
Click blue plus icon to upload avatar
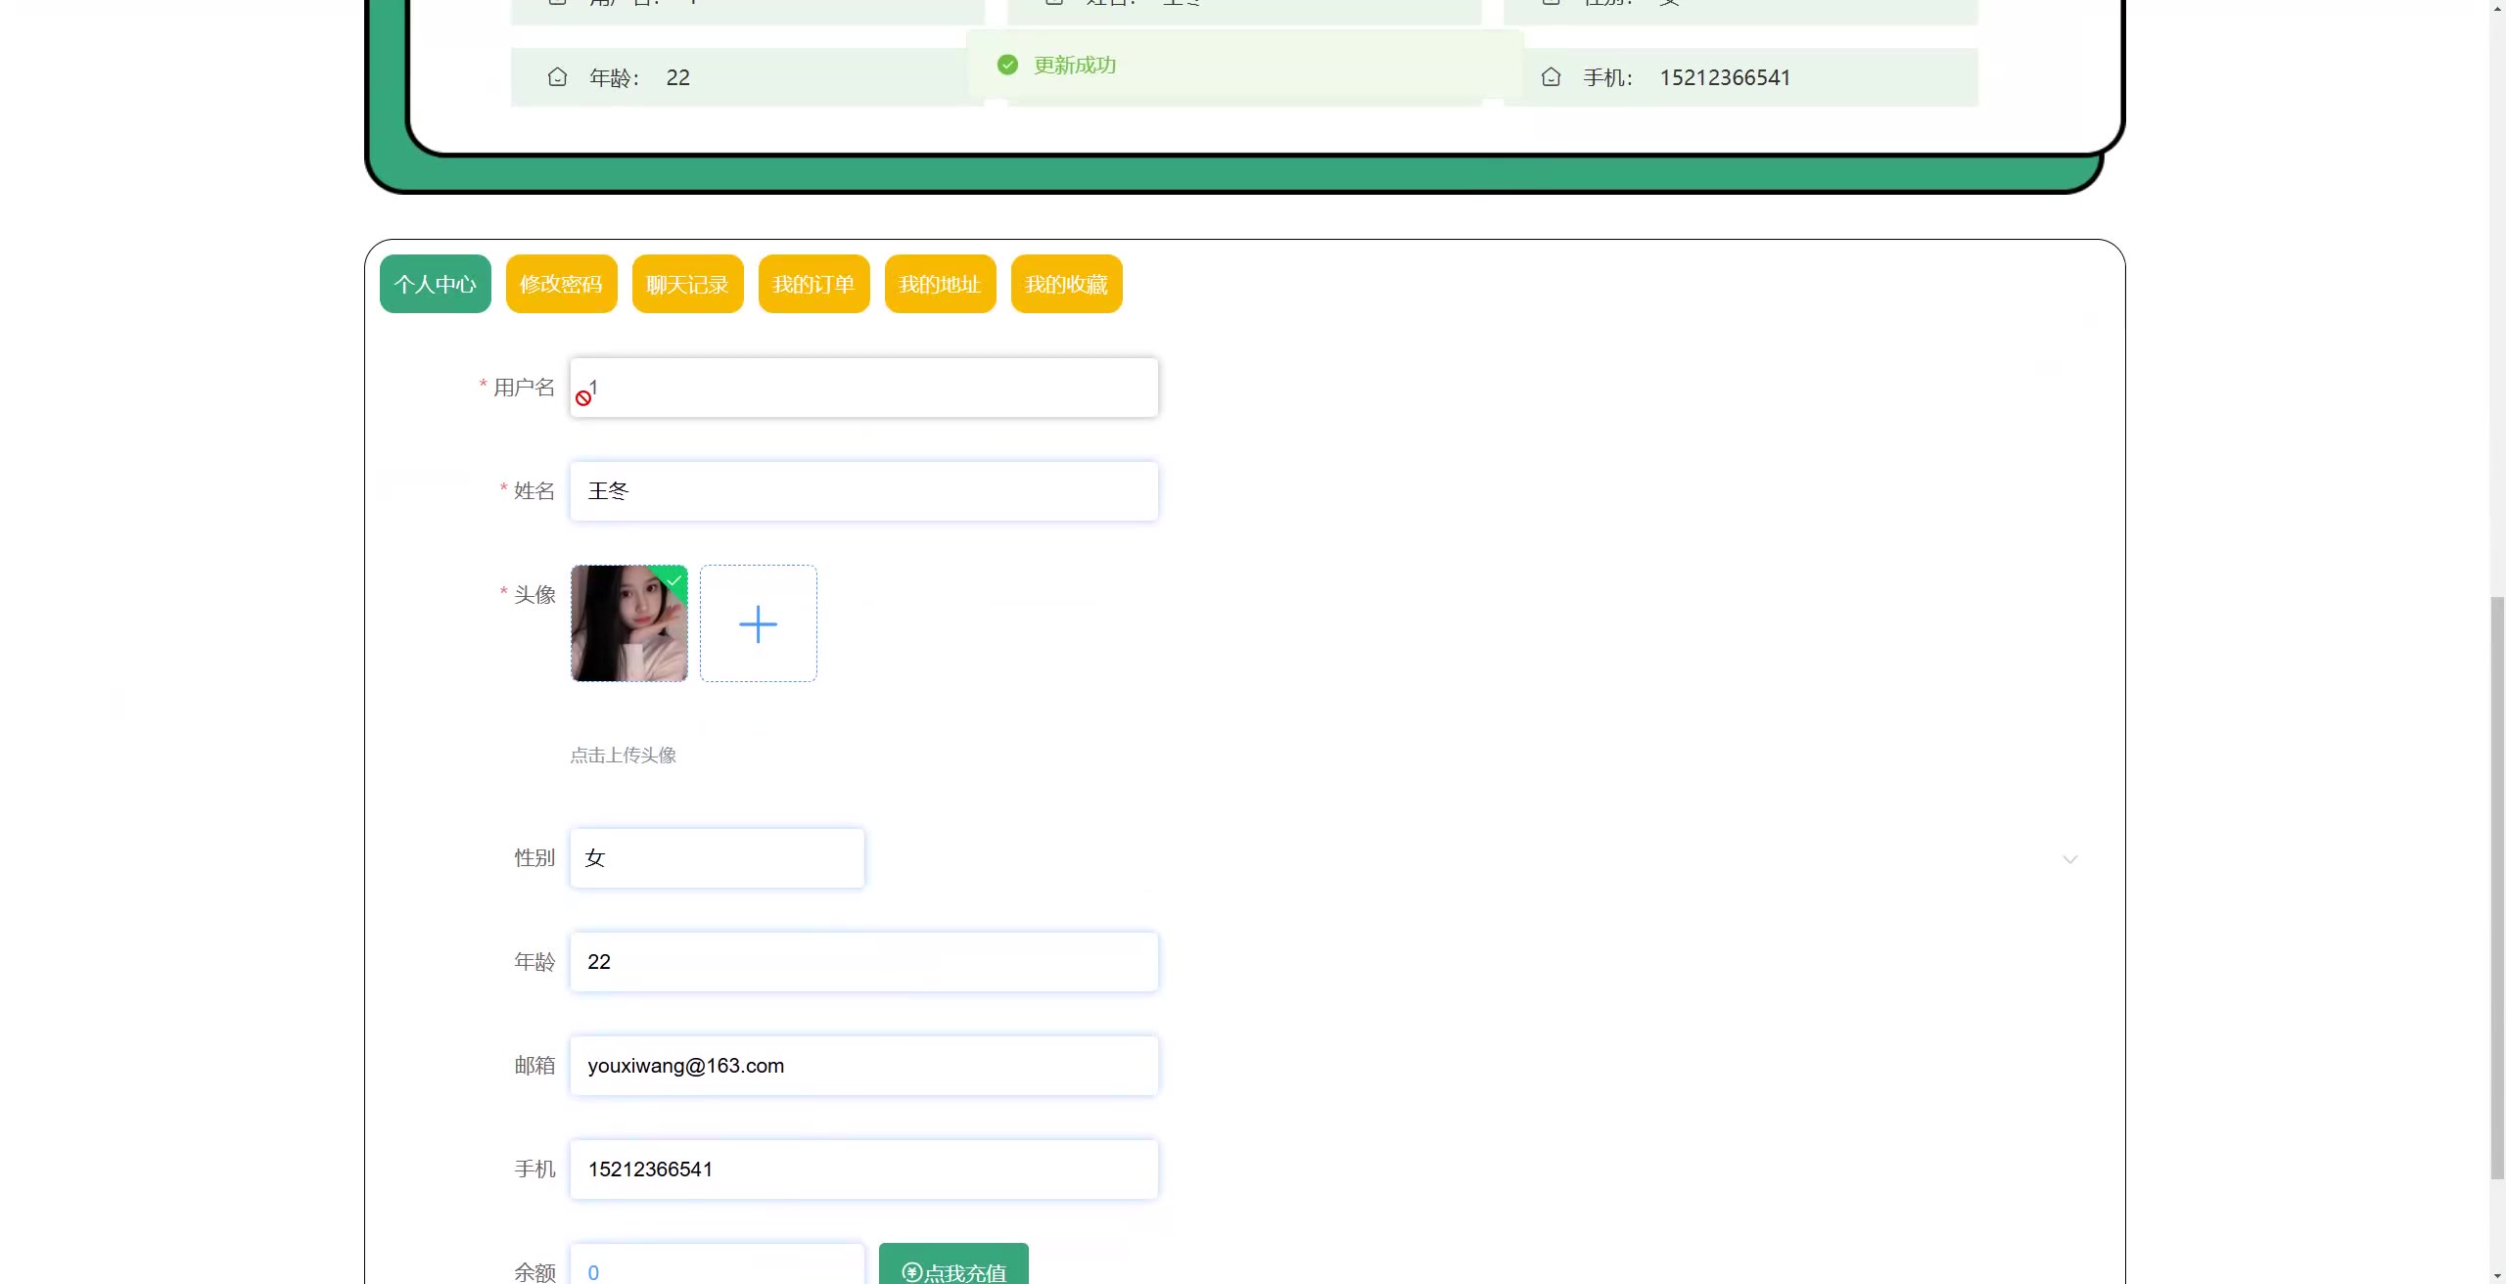[x=758, y=623]
